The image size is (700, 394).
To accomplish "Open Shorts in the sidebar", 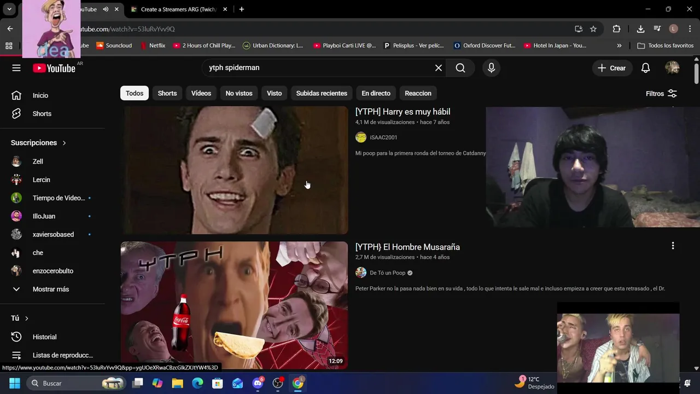I will tap(52, 114).
